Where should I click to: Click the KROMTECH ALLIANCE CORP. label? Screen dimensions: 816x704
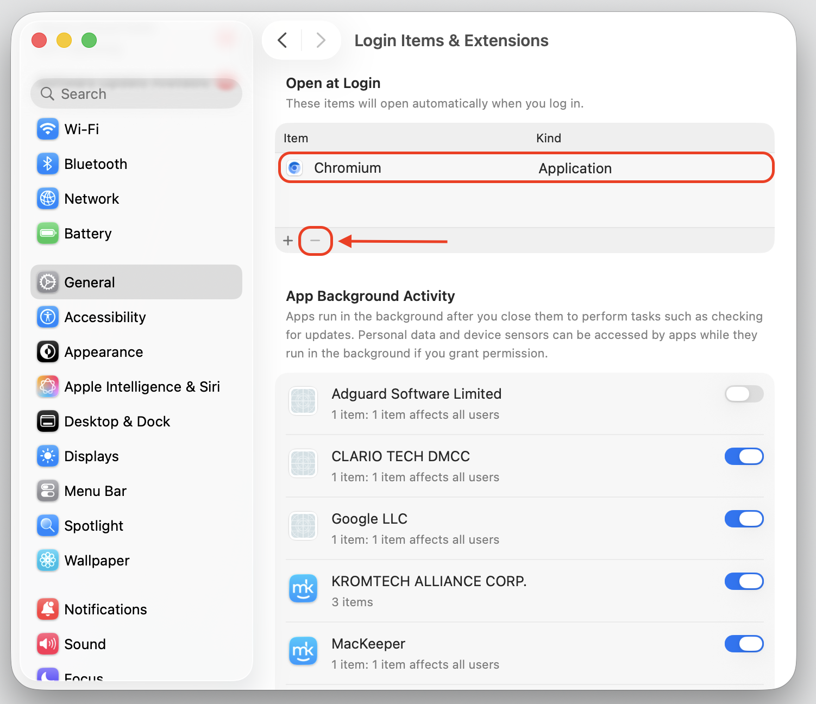pyautogui.click(x=429, y=581)
